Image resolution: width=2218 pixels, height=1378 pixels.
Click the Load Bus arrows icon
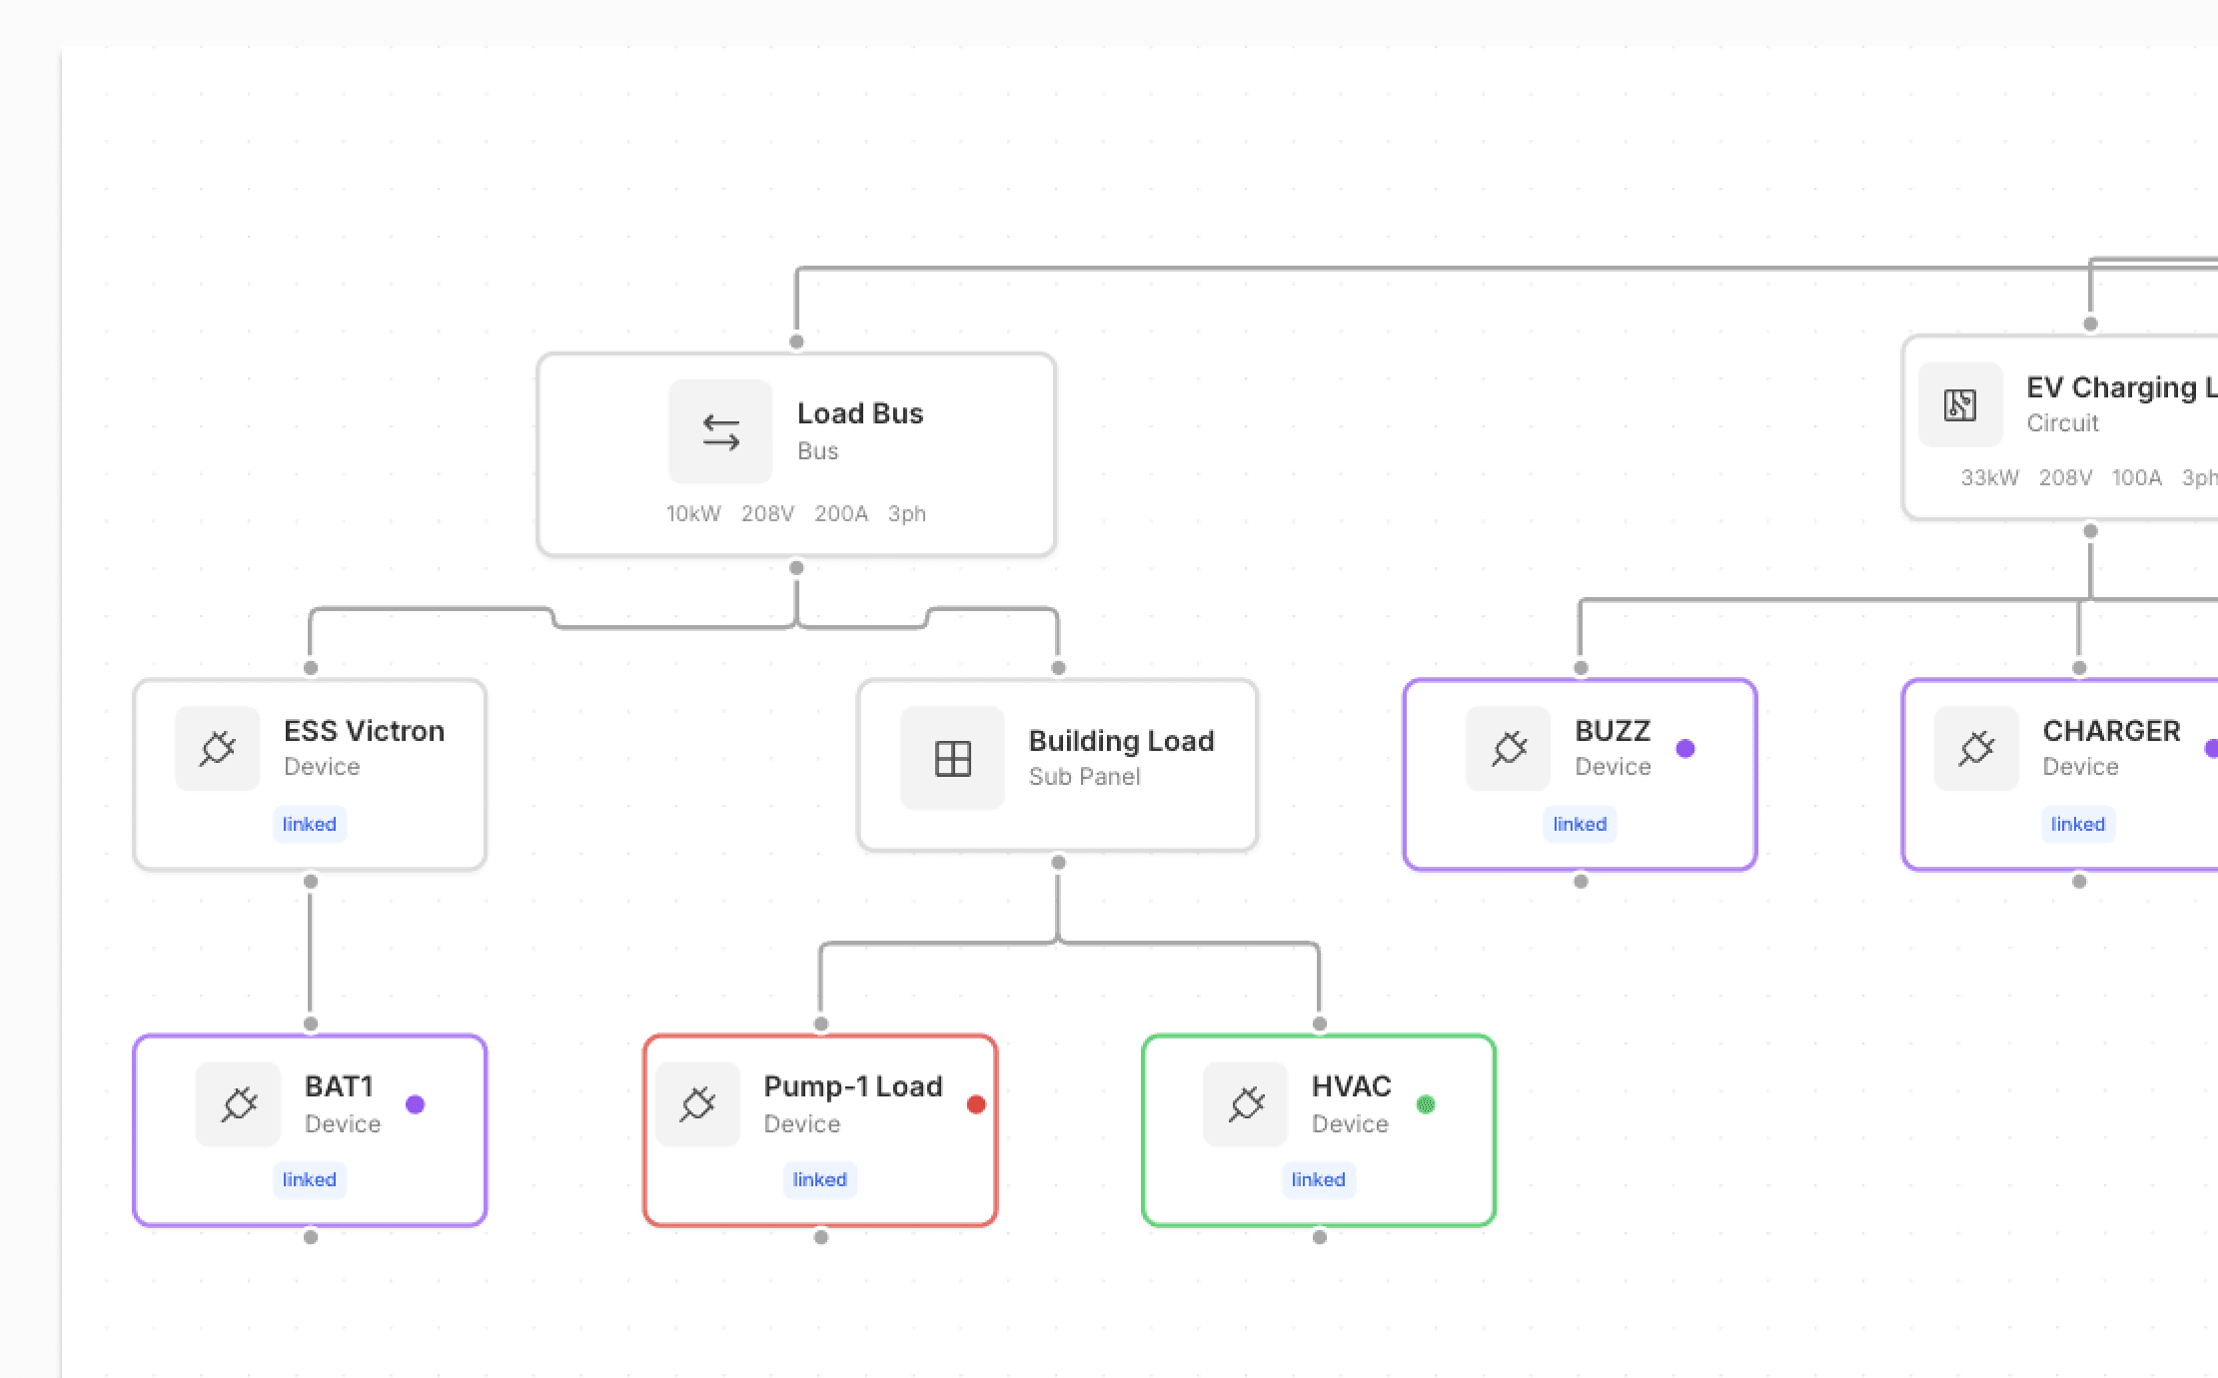(720, 432)
